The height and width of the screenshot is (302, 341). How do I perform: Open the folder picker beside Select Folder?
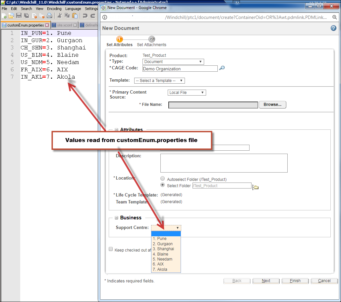255,187
